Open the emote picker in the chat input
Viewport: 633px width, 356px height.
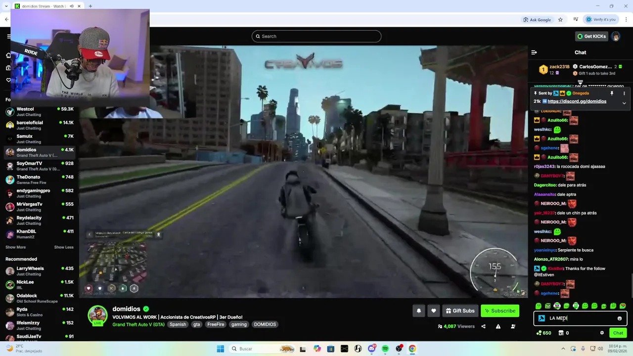[x=620, y=318]
